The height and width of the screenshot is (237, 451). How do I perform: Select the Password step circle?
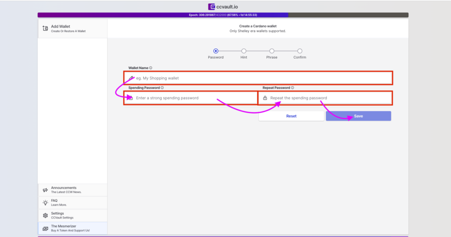click(x=215, y=51)
